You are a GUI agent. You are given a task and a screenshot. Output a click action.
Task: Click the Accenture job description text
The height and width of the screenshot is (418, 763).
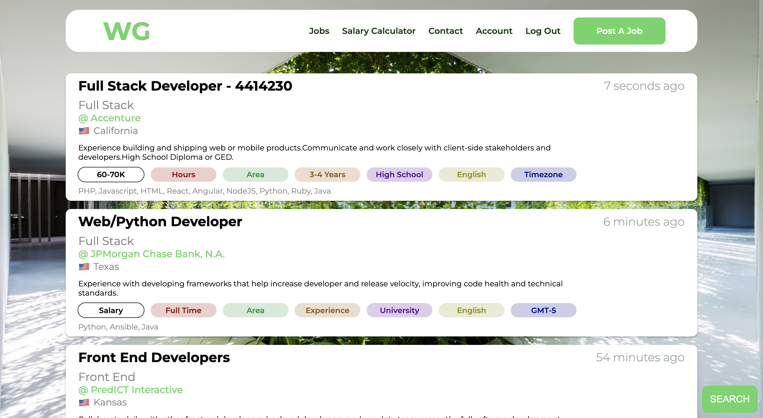[314, 152]
